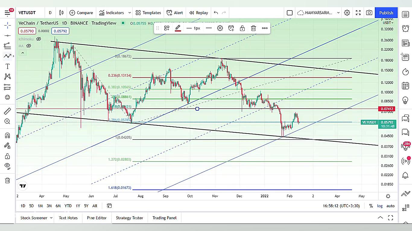Image resolution: width=412 pixels, height=231 pixels.
Task: Click the Compare symbol button
Action: click(x=81, y=13)
